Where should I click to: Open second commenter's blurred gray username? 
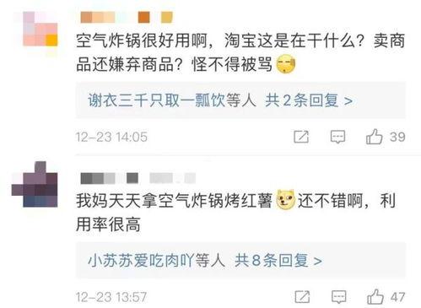coord(138,178)
